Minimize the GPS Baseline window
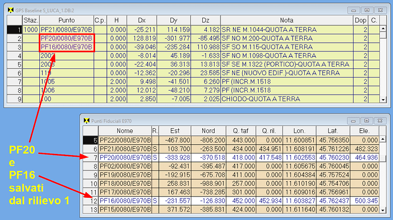The height and width of the screenshot is (220, 393). tap(354, 10)
